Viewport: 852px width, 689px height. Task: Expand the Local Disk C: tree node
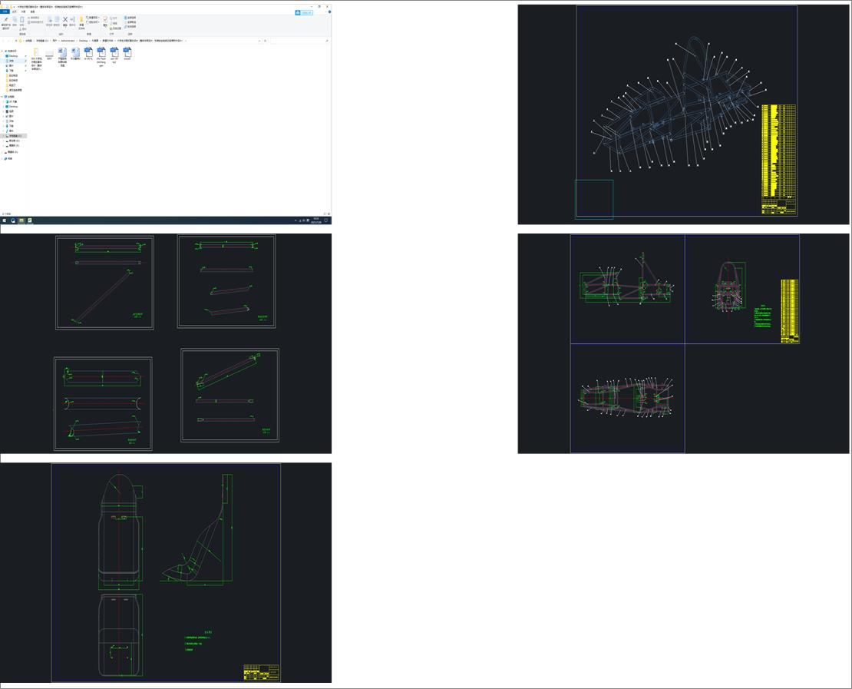pyautogui.click(x=3, y=136)
